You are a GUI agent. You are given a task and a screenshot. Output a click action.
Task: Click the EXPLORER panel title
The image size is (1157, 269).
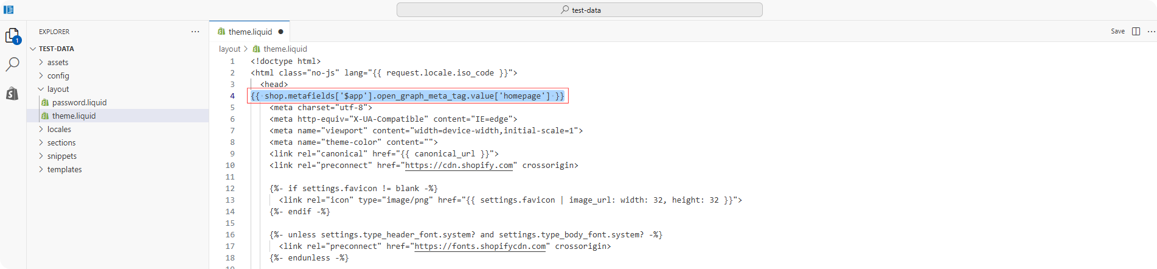[x=54, y=32]
